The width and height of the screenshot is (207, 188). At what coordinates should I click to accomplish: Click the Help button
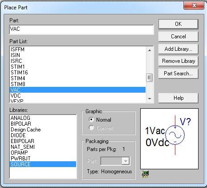[x=178, y=98]
